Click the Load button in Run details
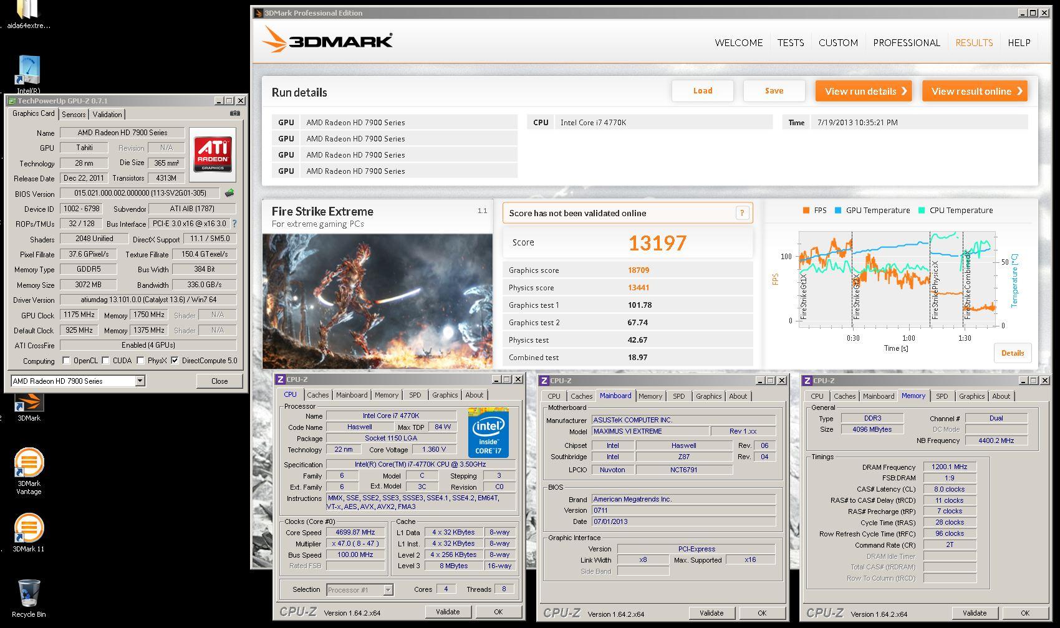 [703, 91]
